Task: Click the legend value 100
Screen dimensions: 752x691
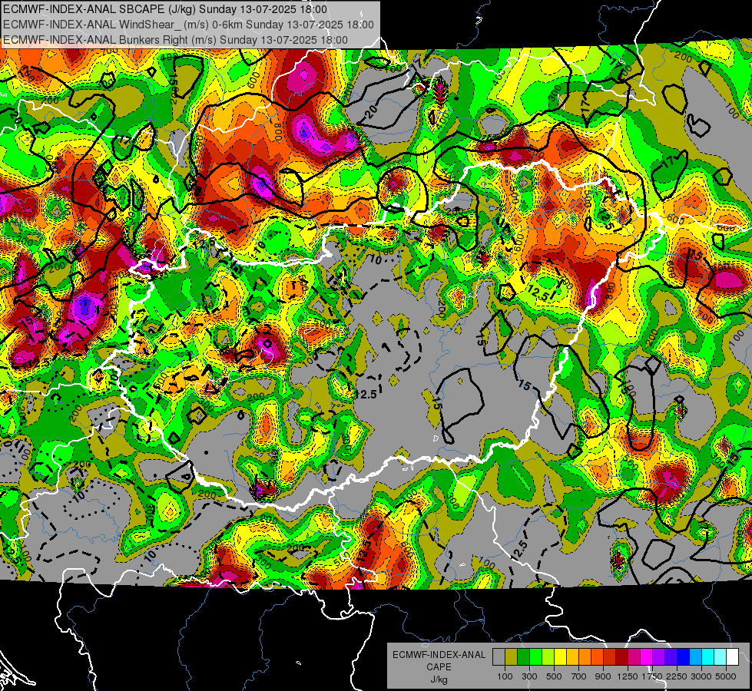Action: [505, 676]
